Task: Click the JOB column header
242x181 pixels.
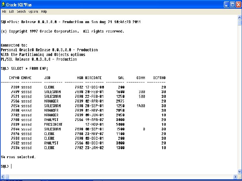Action: (x=47, y=78)
